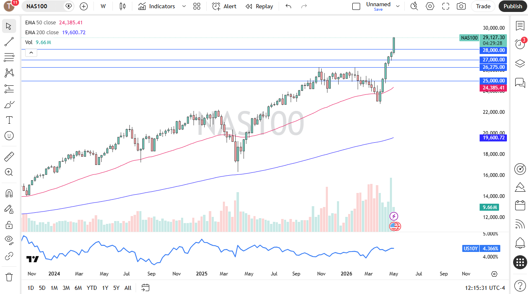Open the news feed signal icon
The width and height of the screenshot is (528, 294).
click(x=520, y=224)
